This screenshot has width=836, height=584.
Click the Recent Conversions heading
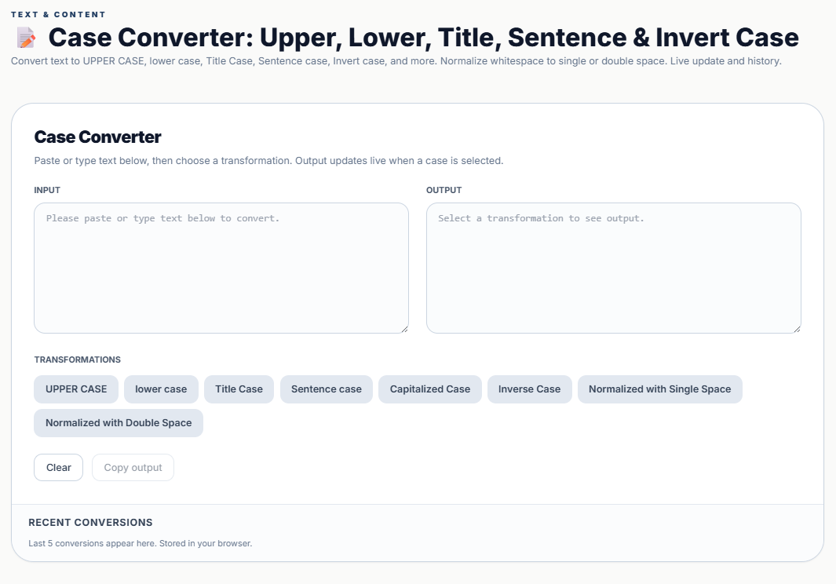click(x=90, y=523)
